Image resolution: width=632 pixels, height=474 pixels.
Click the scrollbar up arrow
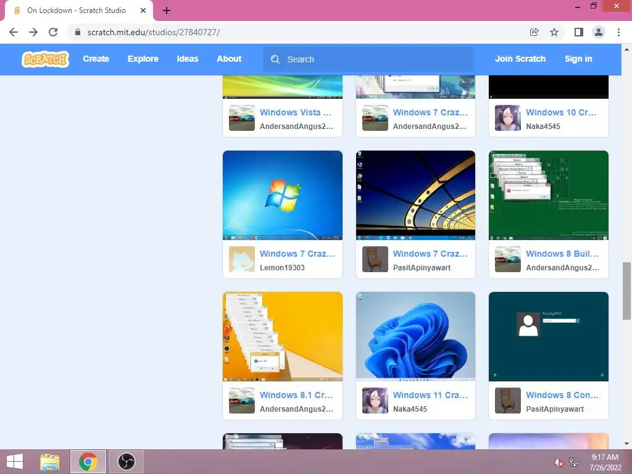click(x=627, y=49)
